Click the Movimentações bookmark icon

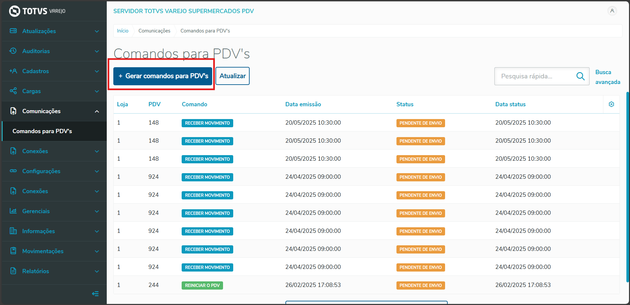pyautogui.click(x=13, y=251)
